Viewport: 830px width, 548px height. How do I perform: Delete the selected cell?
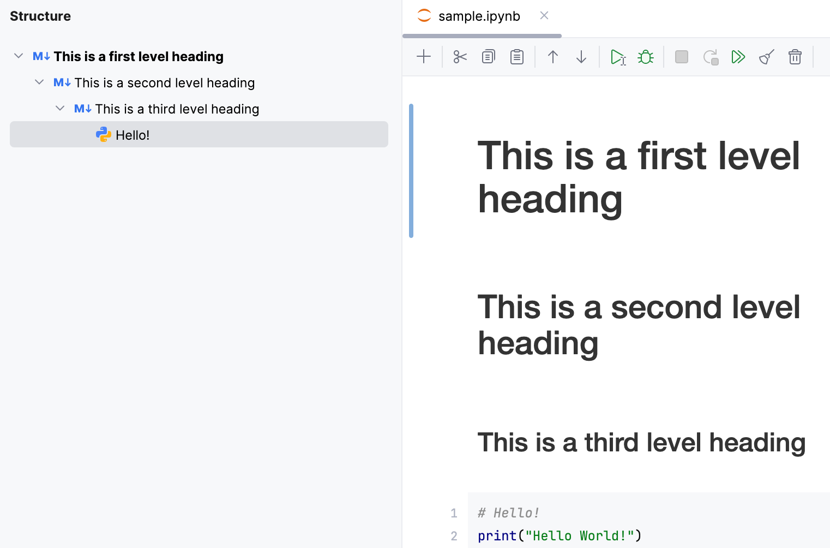[x=795, y=56]
